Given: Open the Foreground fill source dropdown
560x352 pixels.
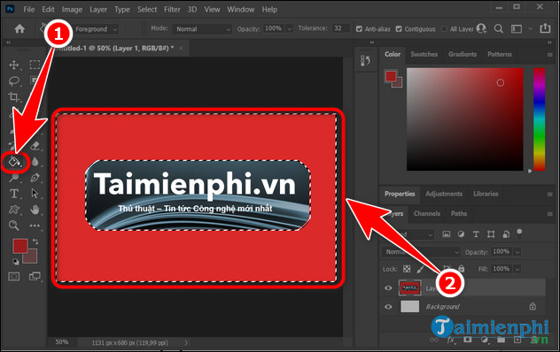Looking at the screenshot, I should [96, 29].
